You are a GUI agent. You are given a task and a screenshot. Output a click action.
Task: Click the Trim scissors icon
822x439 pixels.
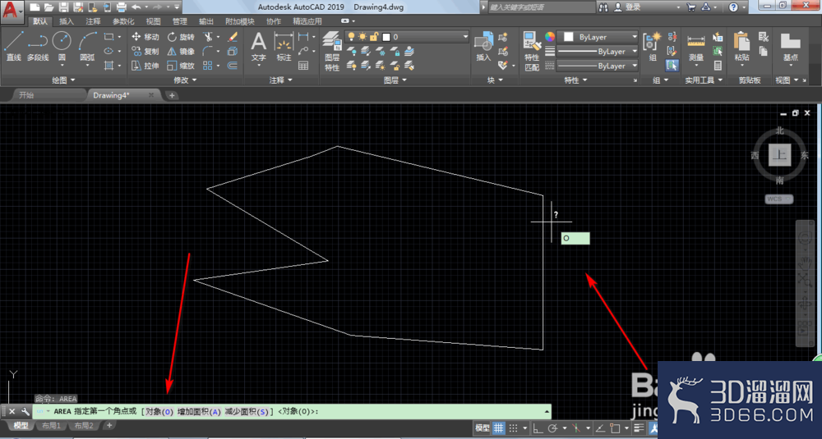[208, 37]
